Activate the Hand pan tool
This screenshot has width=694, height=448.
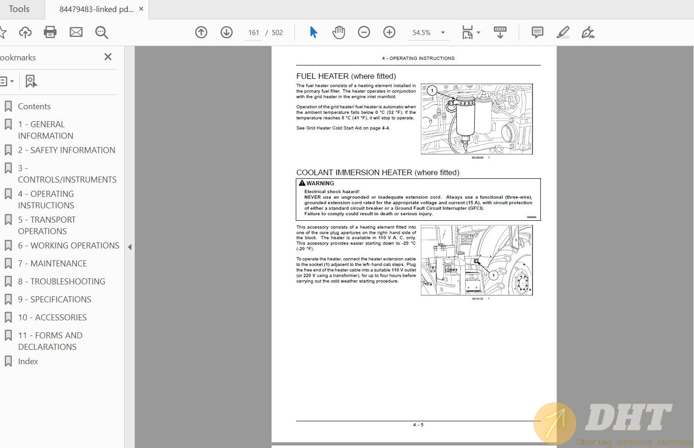tap(339, 32)
